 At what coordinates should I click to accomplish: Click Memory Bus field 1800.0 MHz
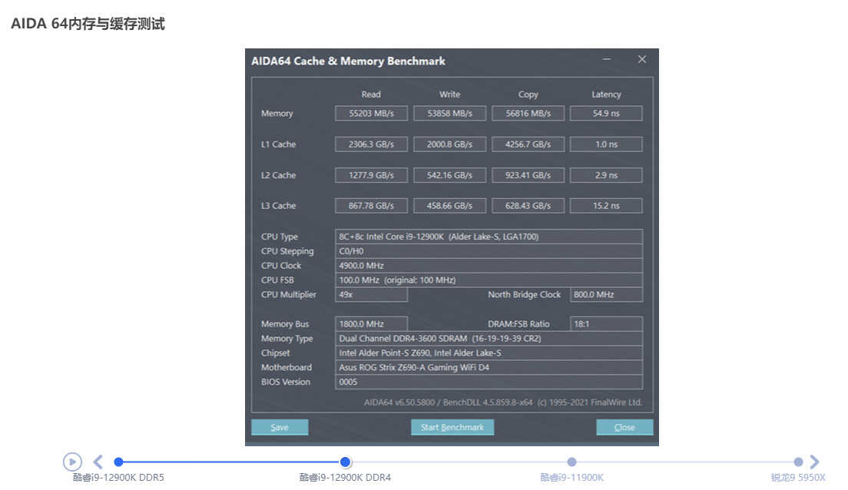371,324
